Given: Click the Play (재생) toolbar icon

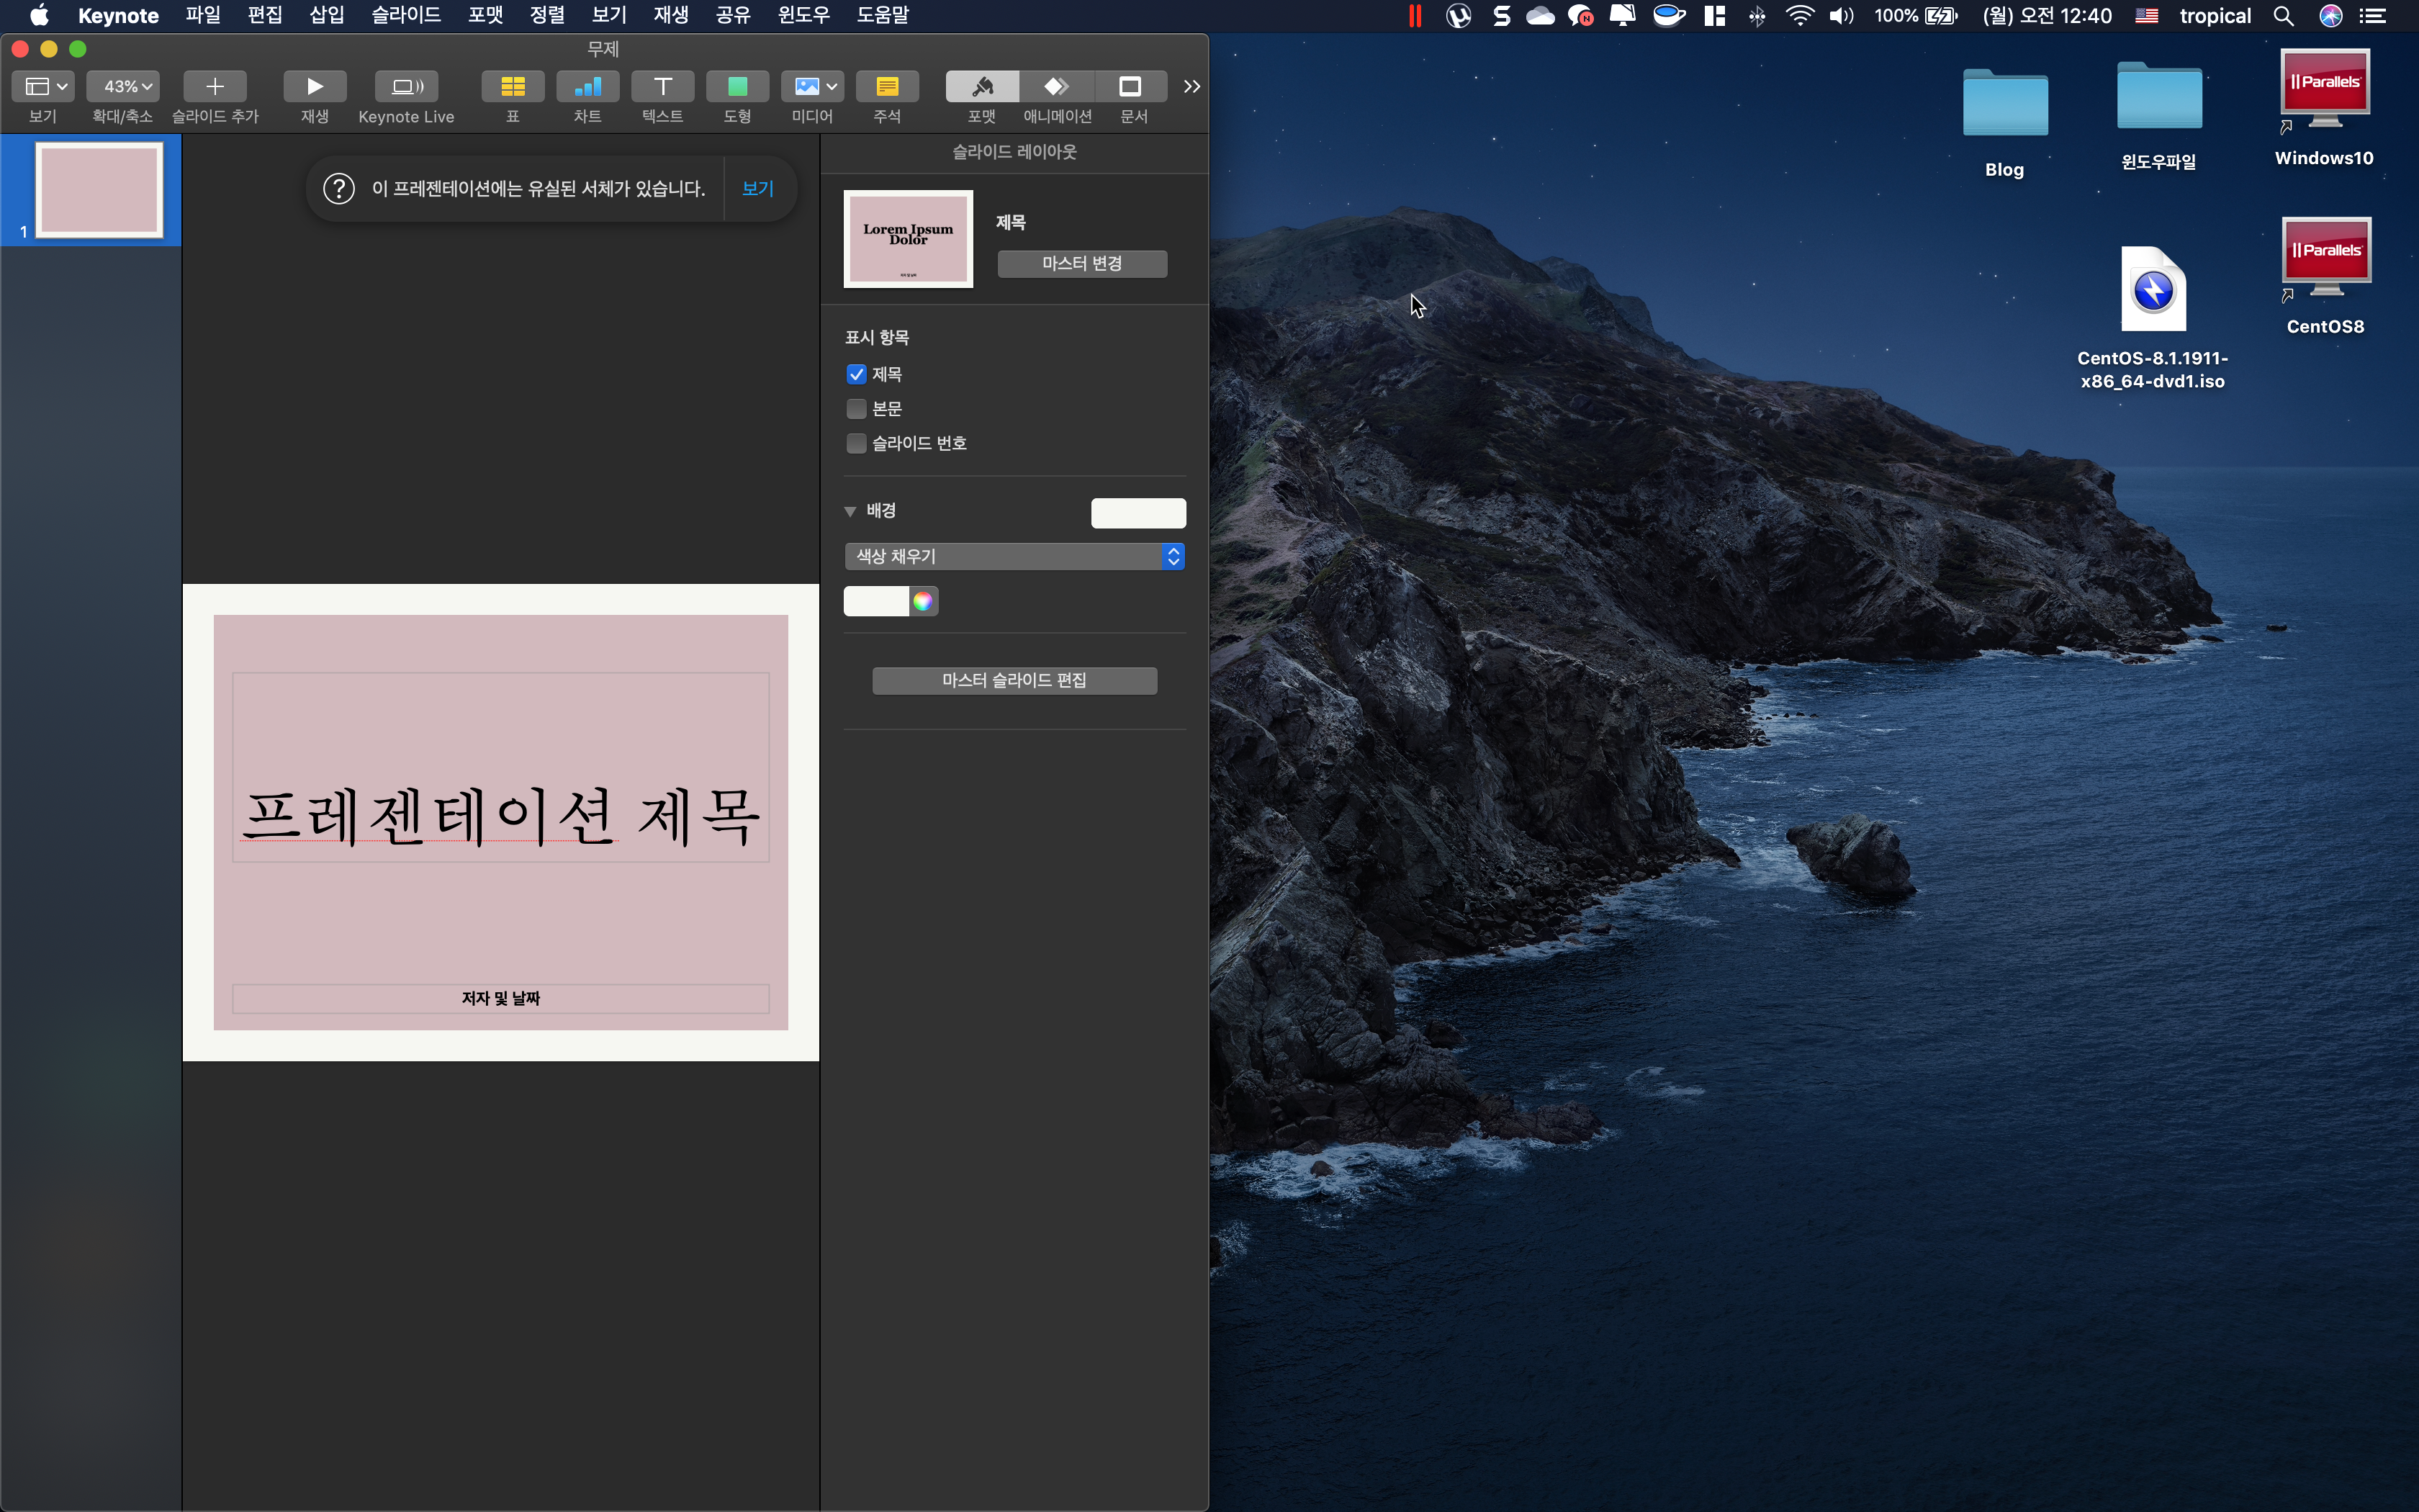Looking at the screenshot, I should point(314,87).
